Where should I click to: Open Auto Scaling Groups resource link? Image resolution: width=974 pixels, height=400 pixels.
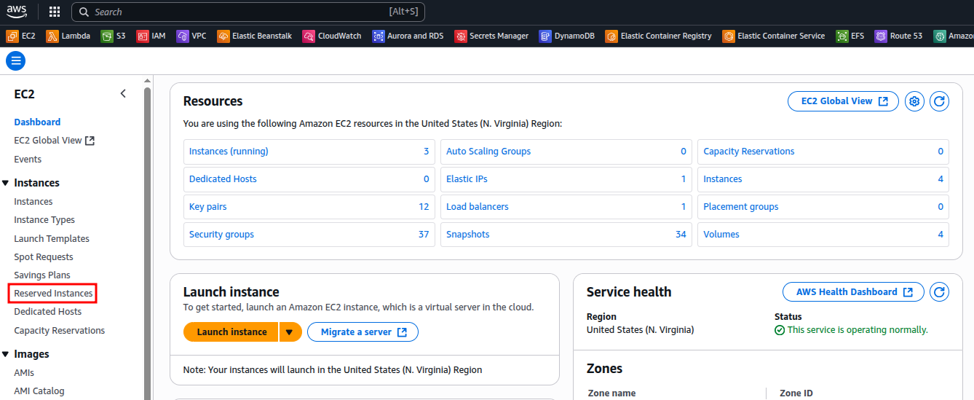coord(488,152)
